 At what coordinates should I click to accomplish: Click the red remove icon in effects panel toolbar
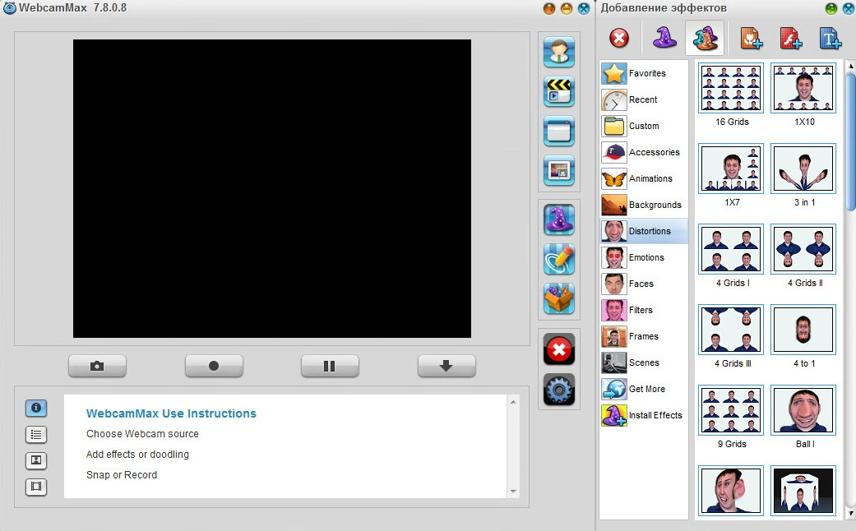coord(619,38)
